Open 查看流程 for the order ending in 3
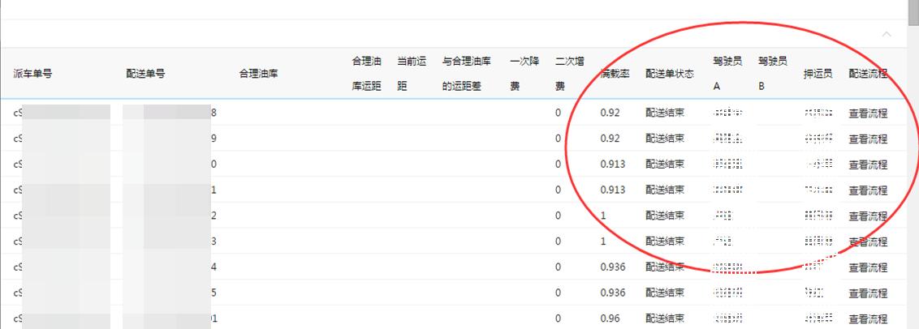 [868, 241]
